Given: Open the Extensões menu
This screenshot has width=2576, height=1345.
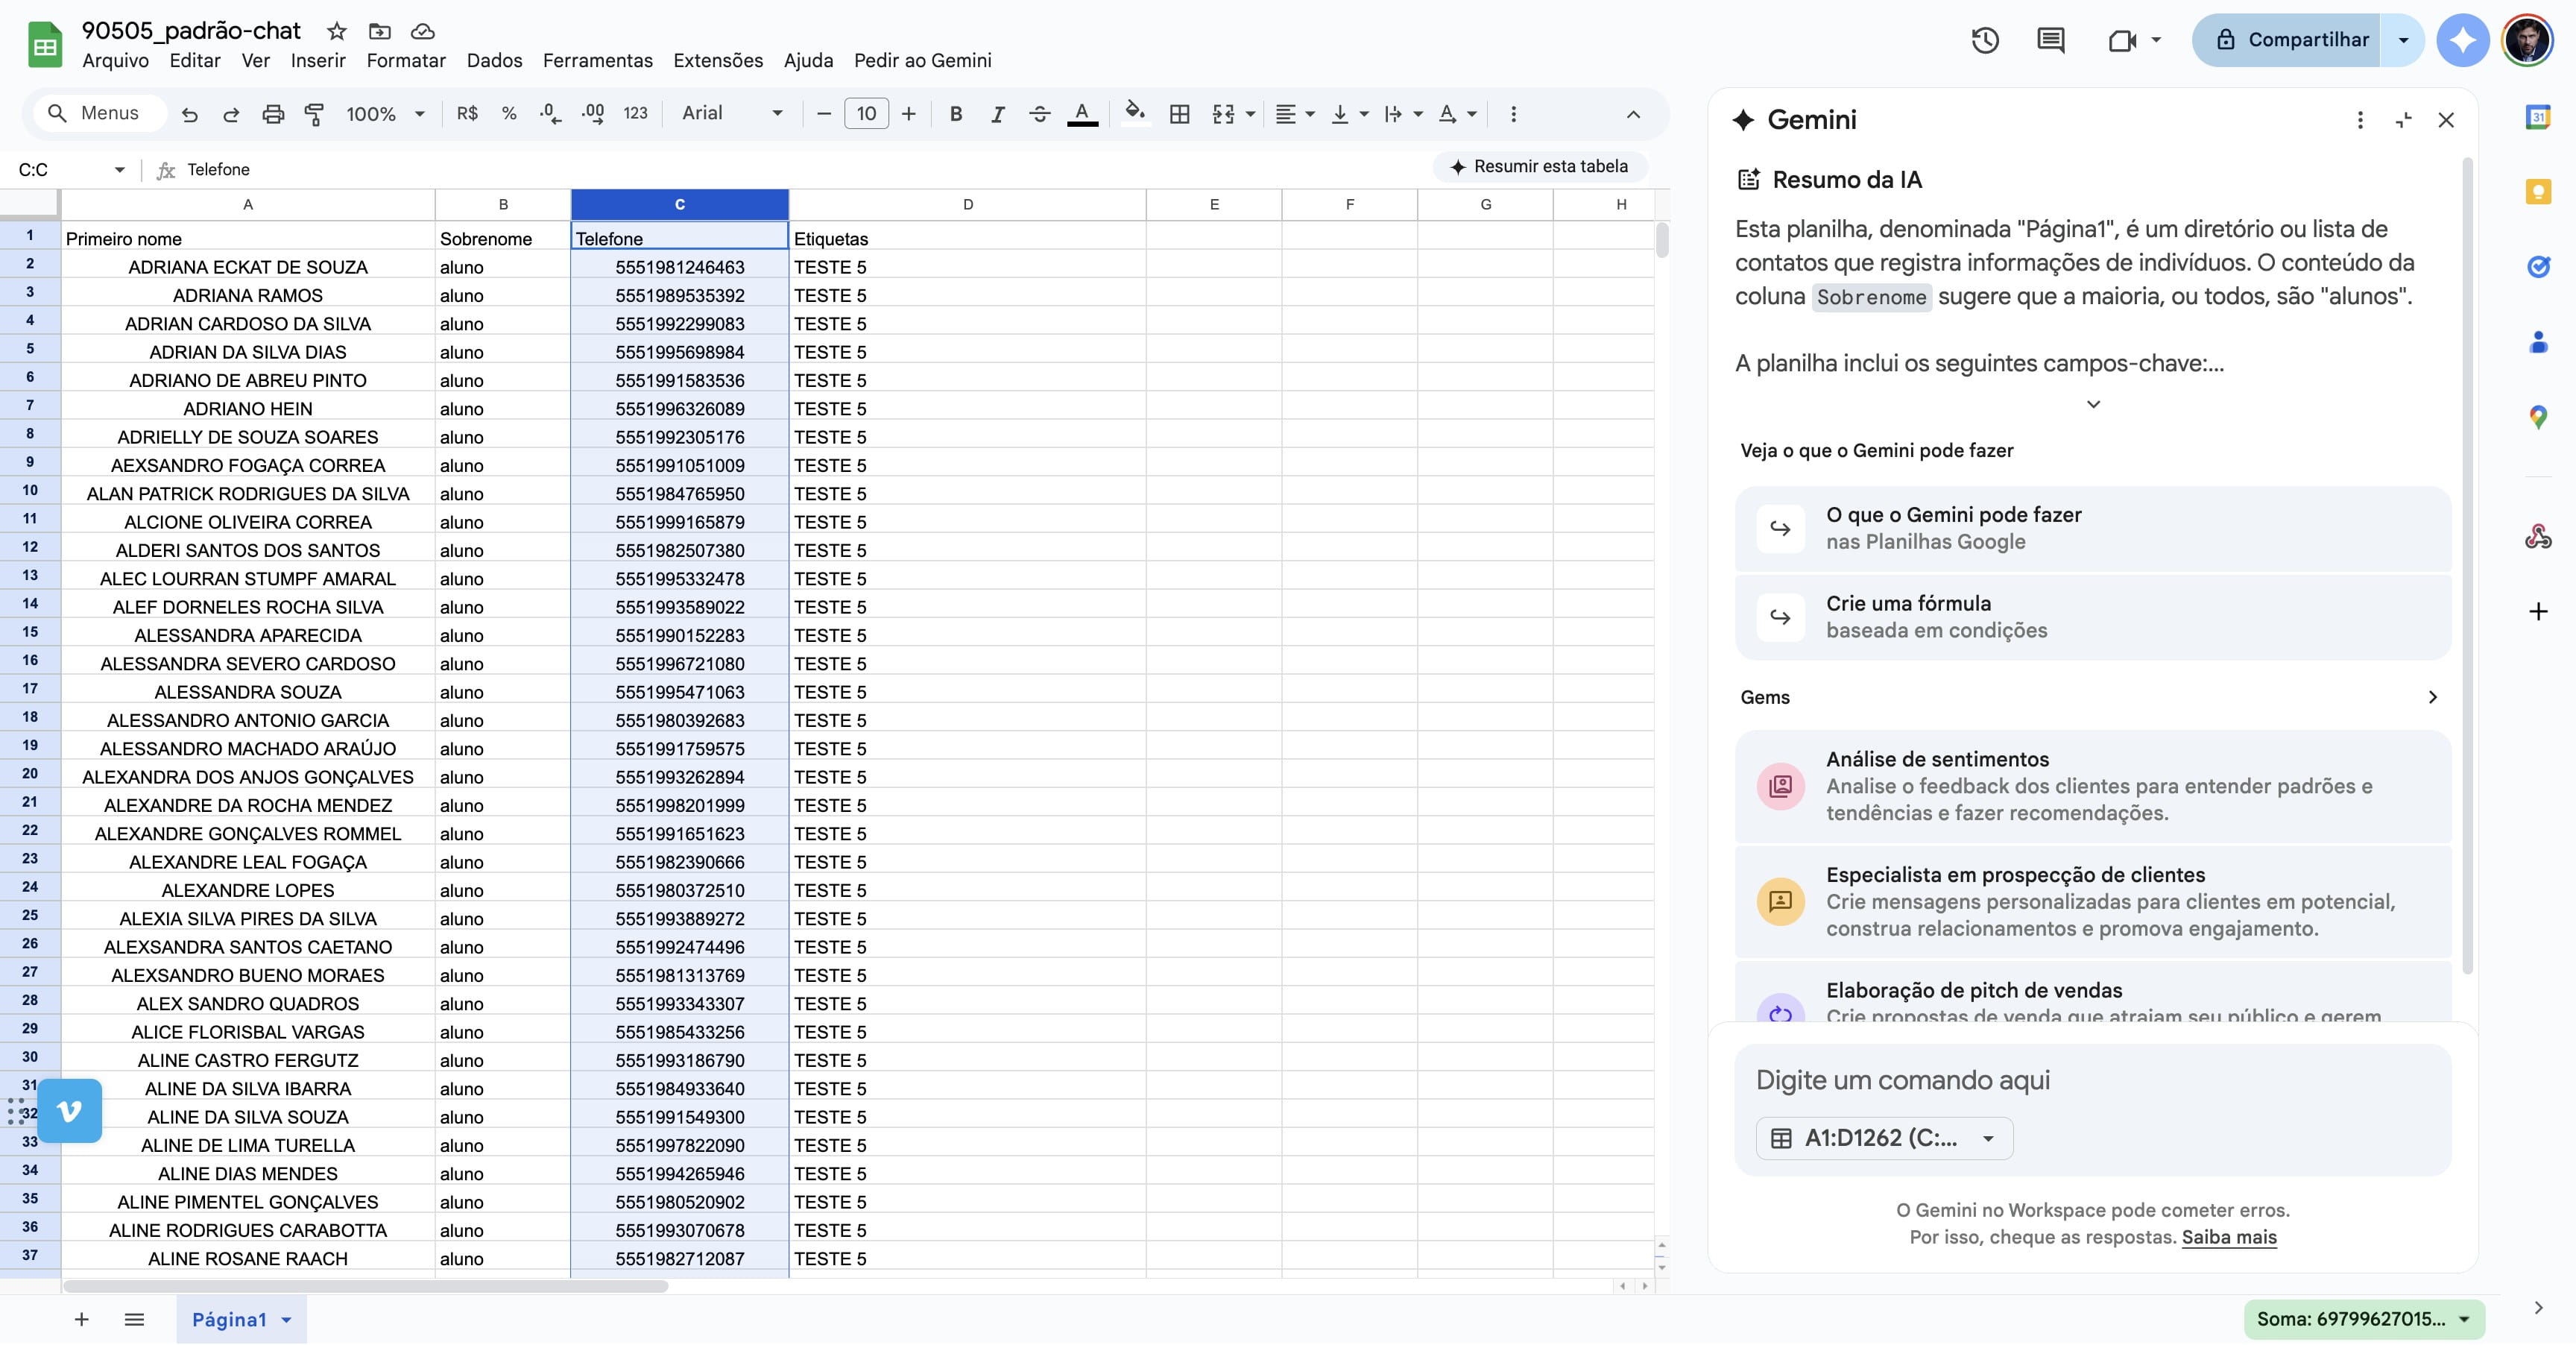Looking at the screenshot, I should [718, 60].
